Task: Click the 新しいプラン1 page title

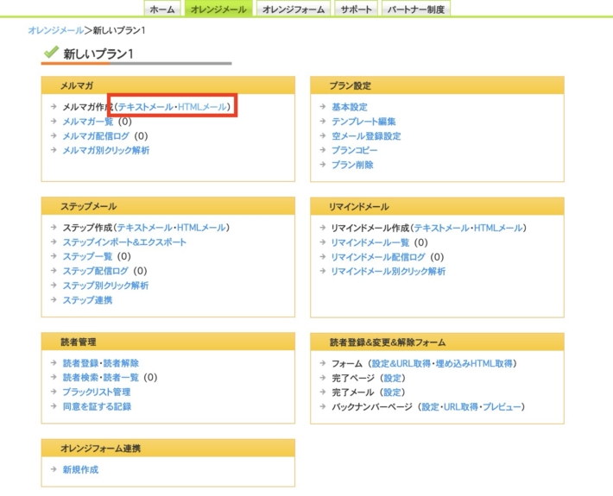Action: pos(98,53)
